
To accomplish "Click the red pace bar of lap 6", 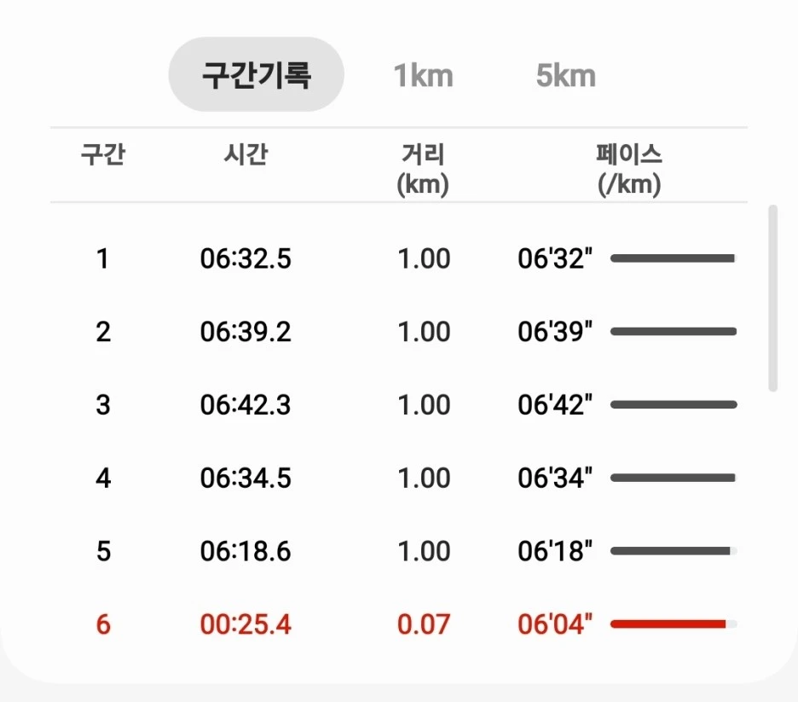I will click(x=668, y=624).
